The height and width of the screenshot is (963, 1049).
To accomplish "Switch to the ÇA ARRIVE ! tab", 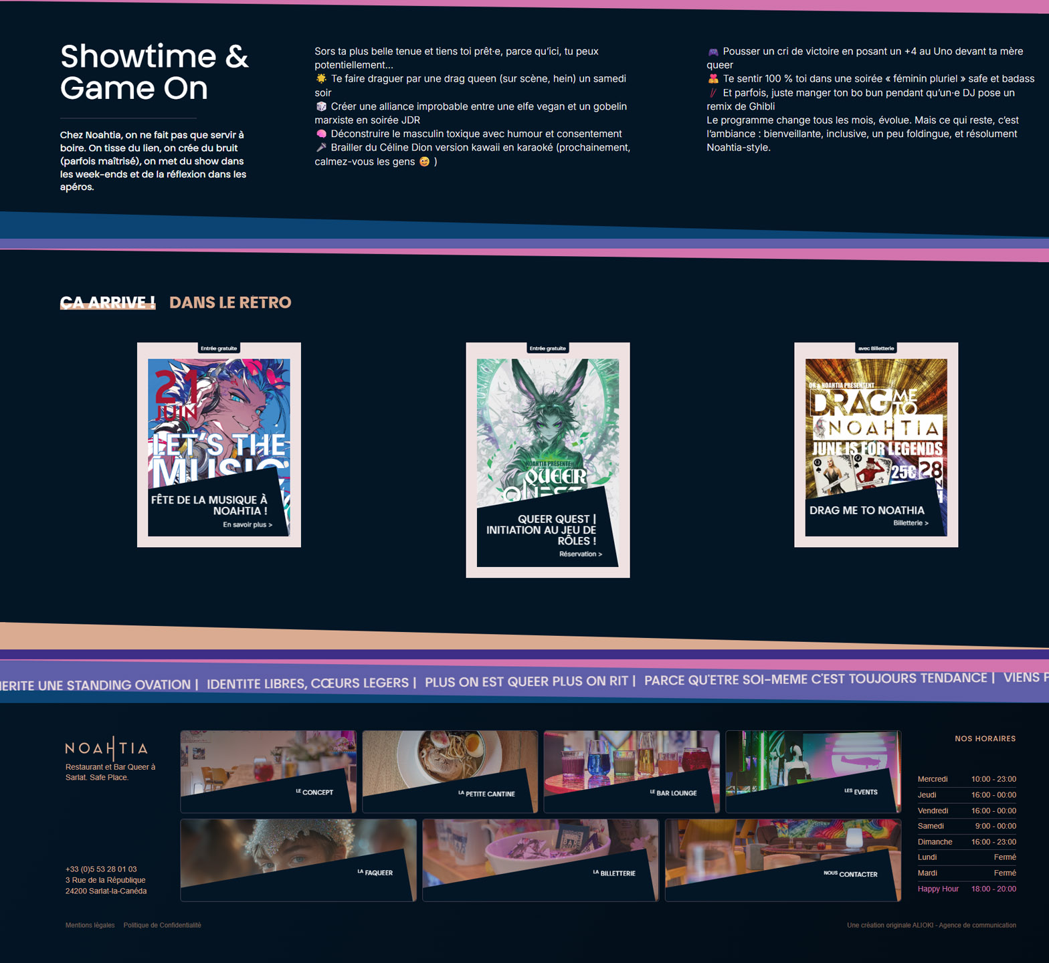I will click(108, 302).
